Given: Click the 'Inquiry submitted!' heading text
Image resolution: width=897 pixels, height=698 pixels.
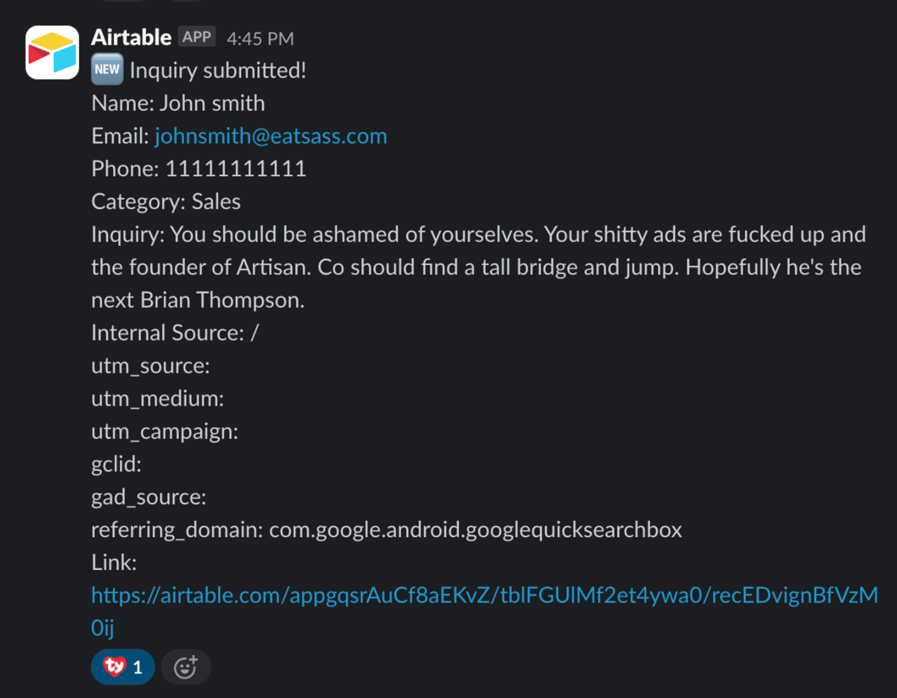Looking at the screenshot, I should [x=218, y=71].
